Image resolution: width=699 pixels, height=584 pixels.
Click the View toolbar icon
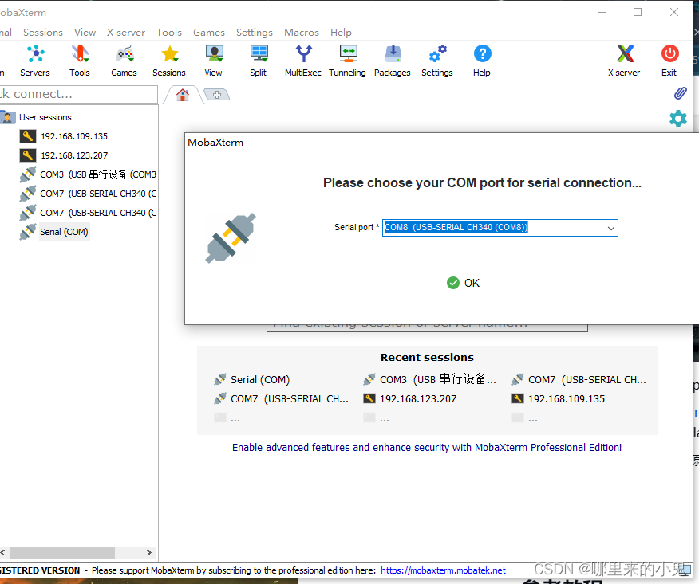pos(214,61)
